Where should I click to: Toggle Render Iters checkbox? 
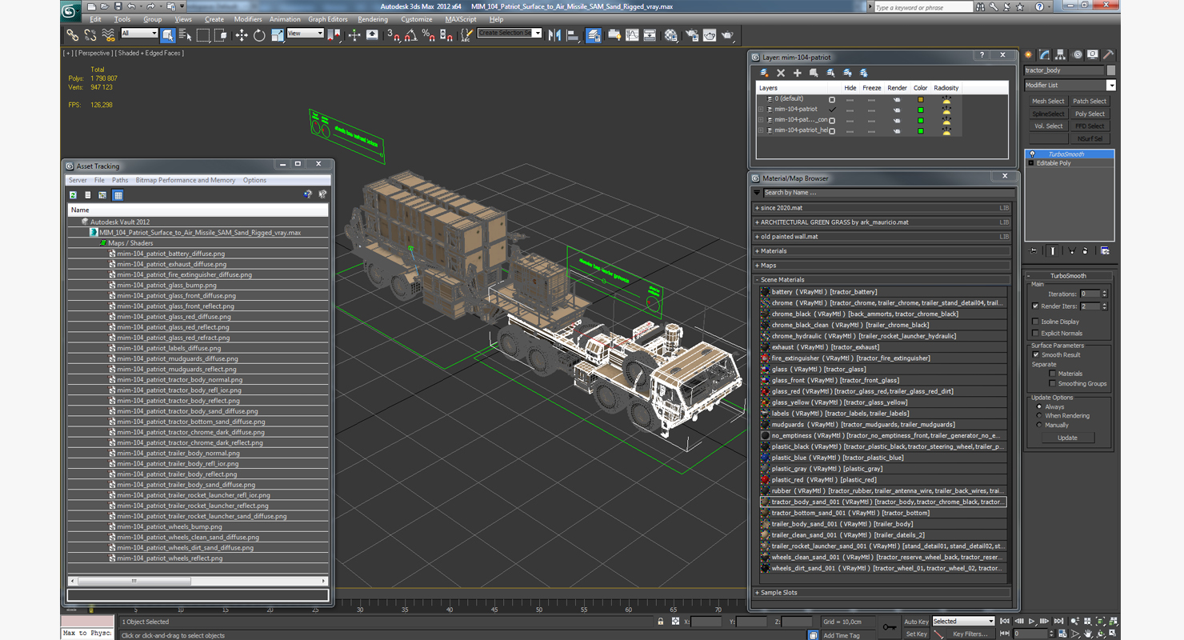coord(1036,306)
